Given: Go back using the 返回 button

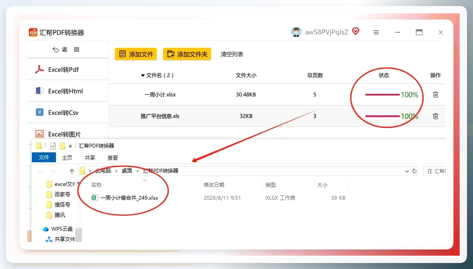Looking at the screenshot, I should pos(66,49).
